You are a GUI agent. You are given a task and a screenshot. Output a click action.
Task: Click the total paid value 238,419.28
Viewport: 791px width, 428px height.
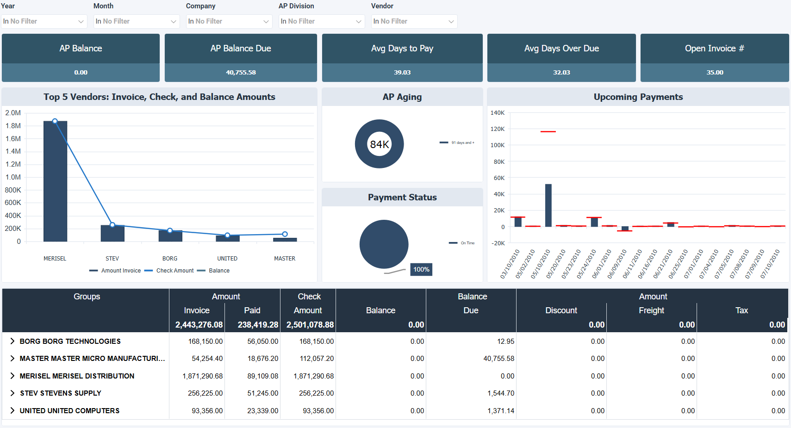click(x=258, y=325)
